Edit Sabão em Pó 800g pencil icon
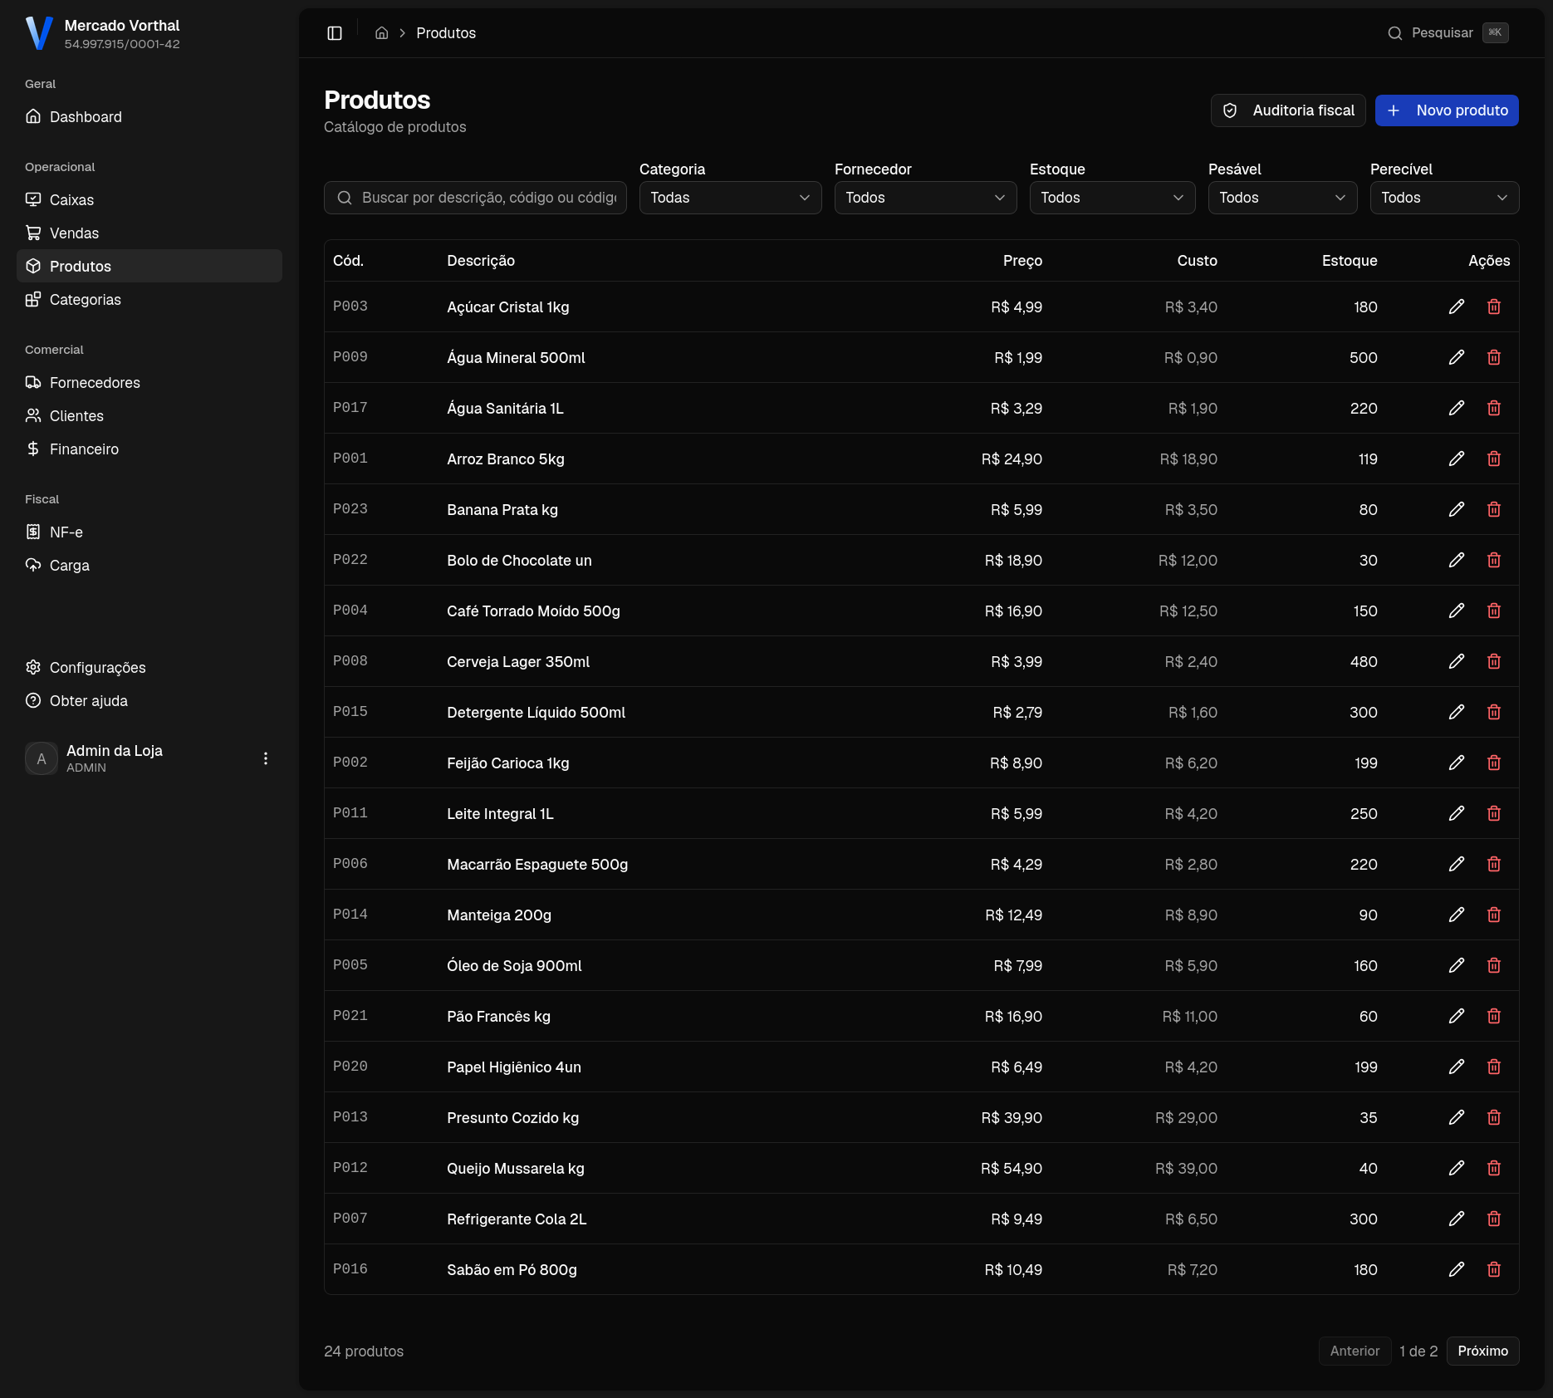1553x1398 pixels. point(1457,1270)
